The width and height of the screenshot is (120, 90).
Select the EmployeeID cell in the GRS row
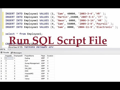(18, 76)
